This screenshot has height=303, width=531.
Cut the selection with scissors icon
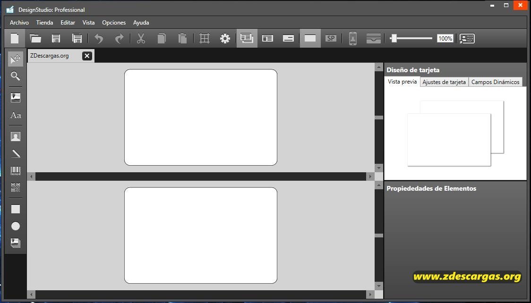[141, 38]
